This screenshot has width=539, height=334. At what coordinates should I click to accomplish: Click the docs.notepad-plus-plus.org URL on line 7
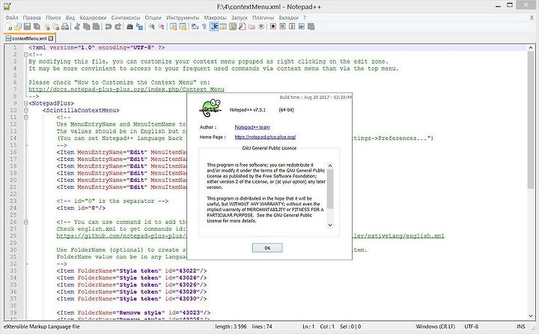127,89
